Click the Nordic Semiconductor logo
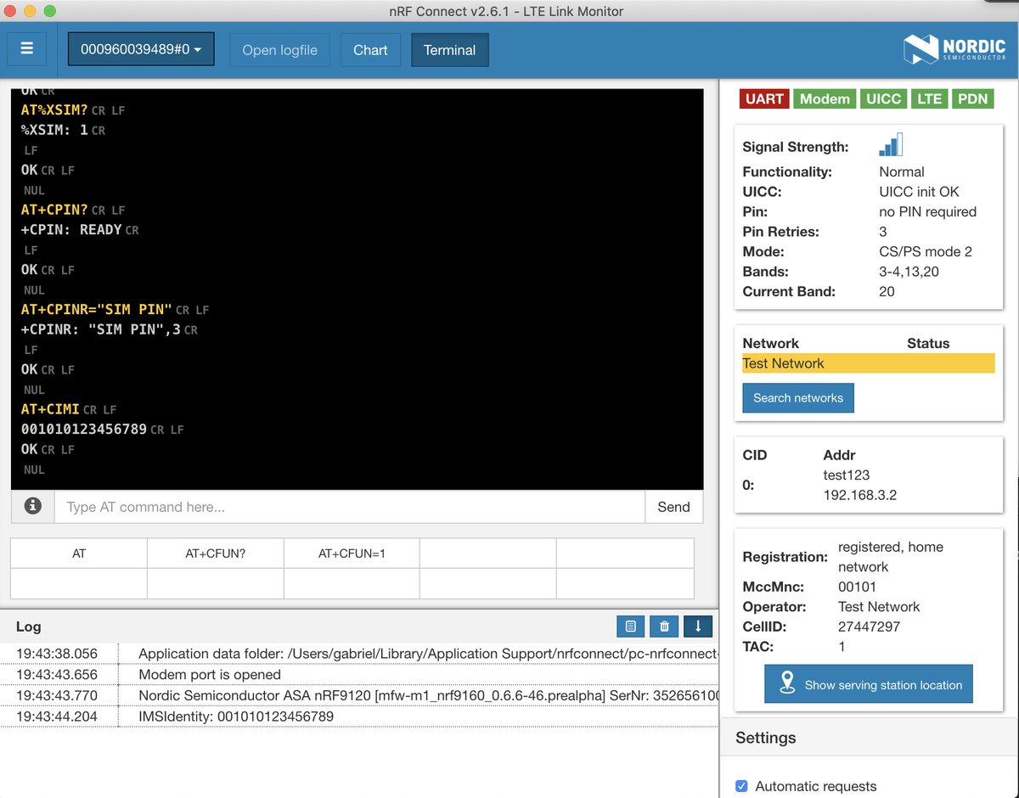Image resolution: width=1019 pixels, height=798 pixels. point(954,49)
